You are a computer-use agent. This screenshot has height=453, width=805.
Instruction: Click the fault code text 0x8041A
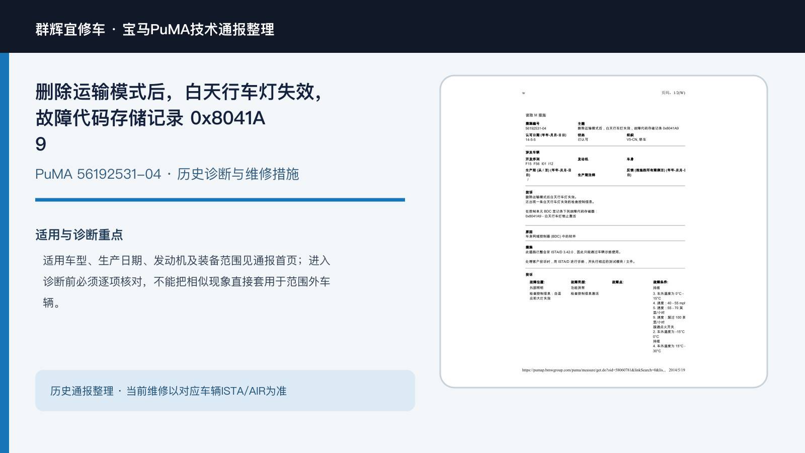[227, 118]
